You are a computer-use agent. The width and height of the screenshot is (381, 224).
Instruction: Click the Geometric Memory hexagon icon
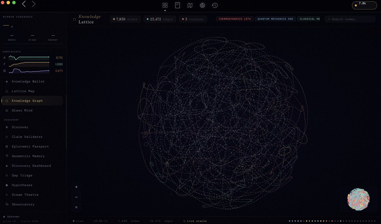(x=7, y=156)
